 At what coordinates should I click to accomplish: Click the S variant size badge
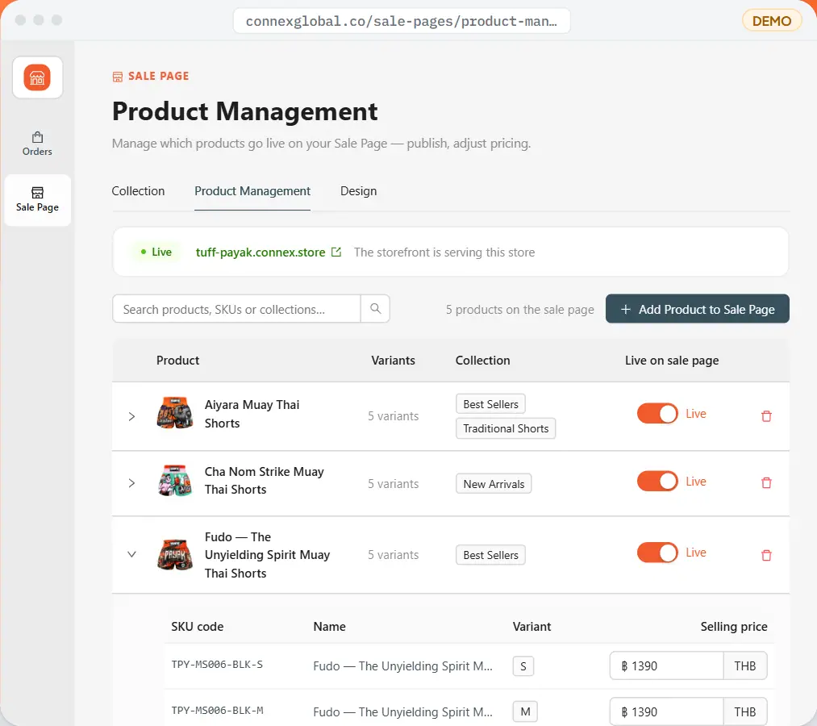pyautogui.click(x=523, y=666)
